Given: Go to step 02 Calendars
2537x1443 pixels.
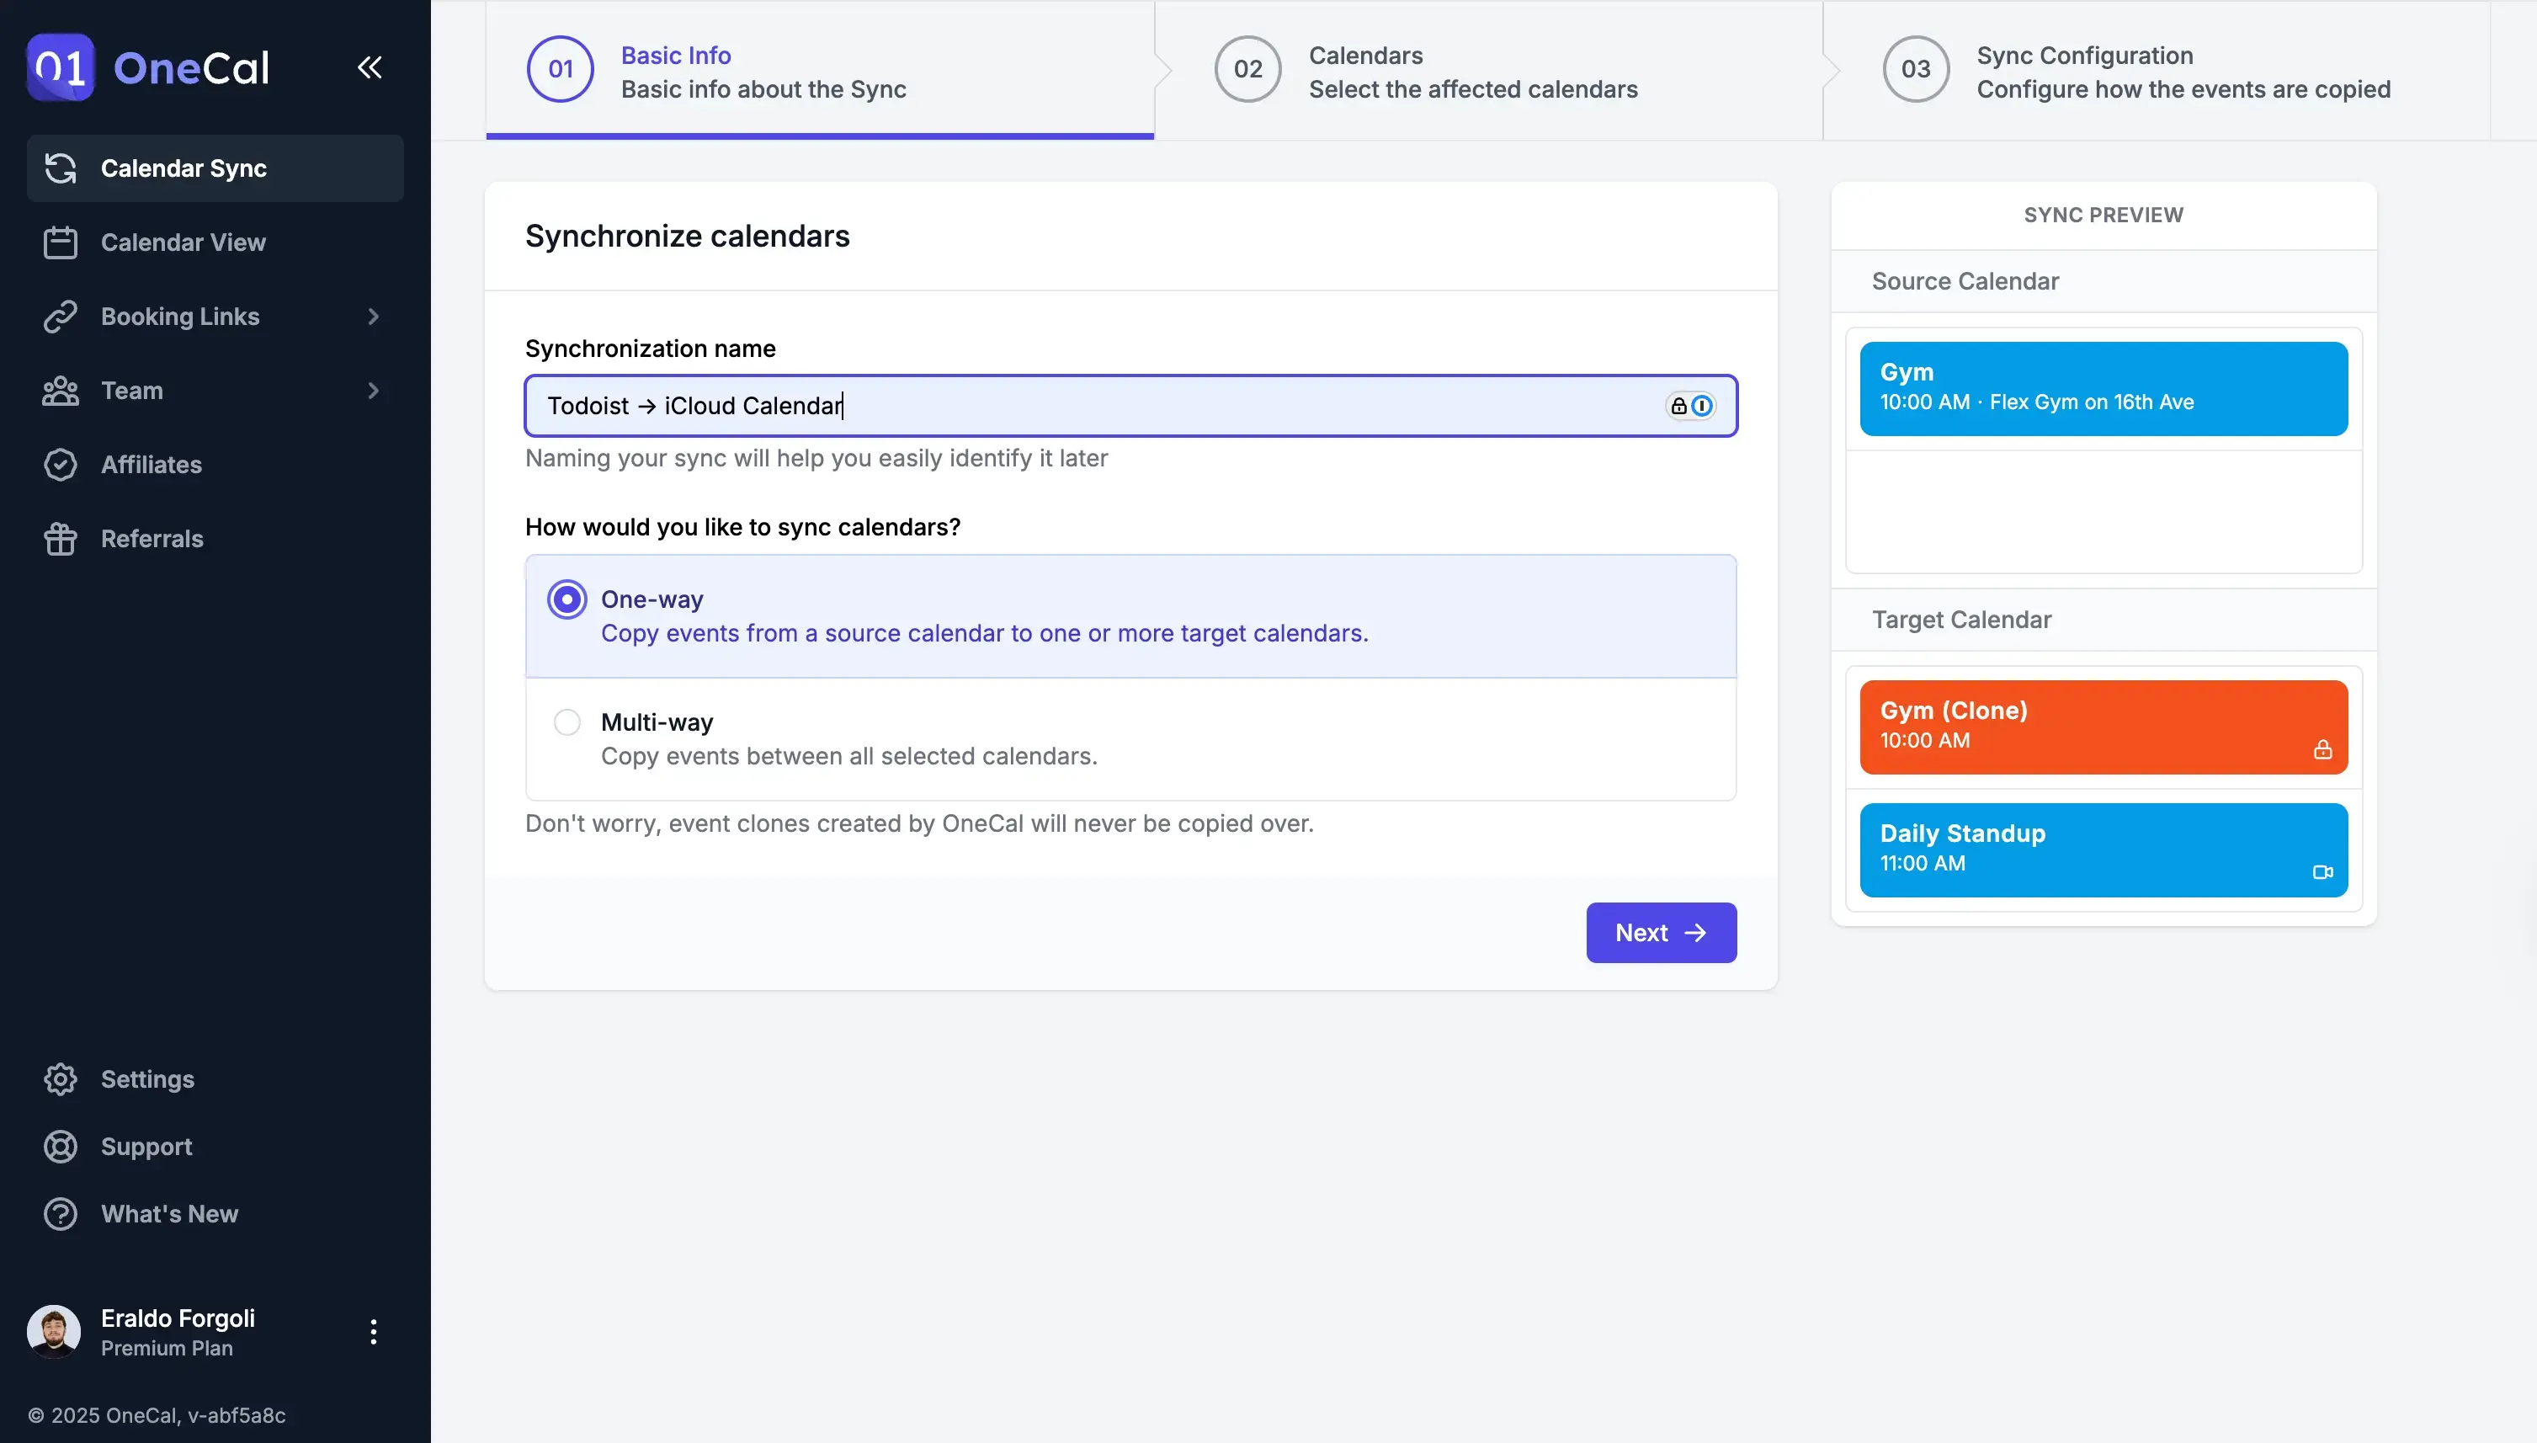Looking at the screenshot, I should tap(1248, 69).
